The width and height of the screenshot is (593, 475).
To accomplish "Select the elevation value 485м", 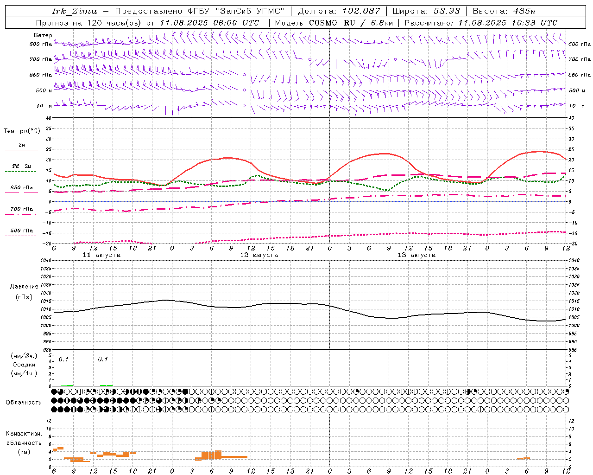I will tap(524, 11).
